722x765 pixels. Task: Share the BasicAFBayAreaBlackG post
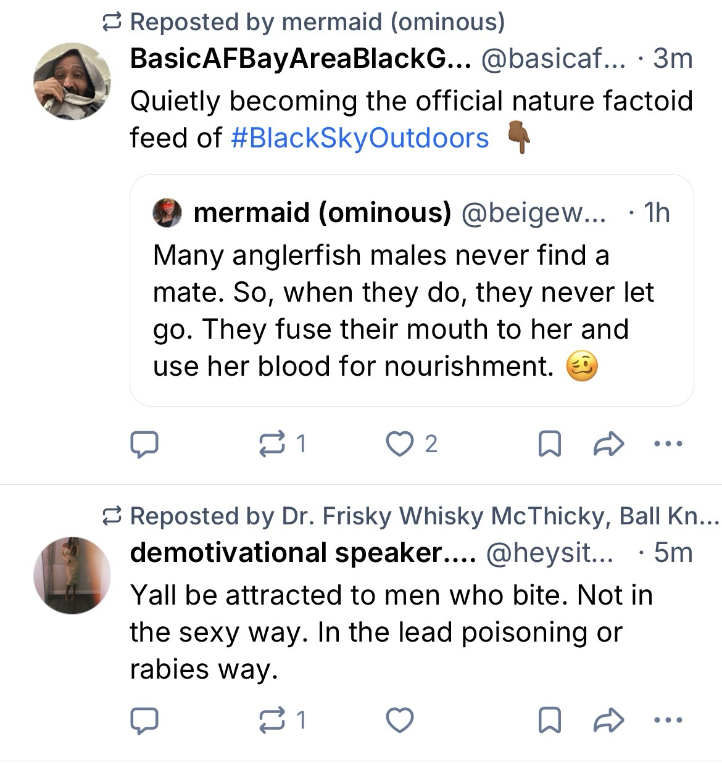(x=608, y=444)
